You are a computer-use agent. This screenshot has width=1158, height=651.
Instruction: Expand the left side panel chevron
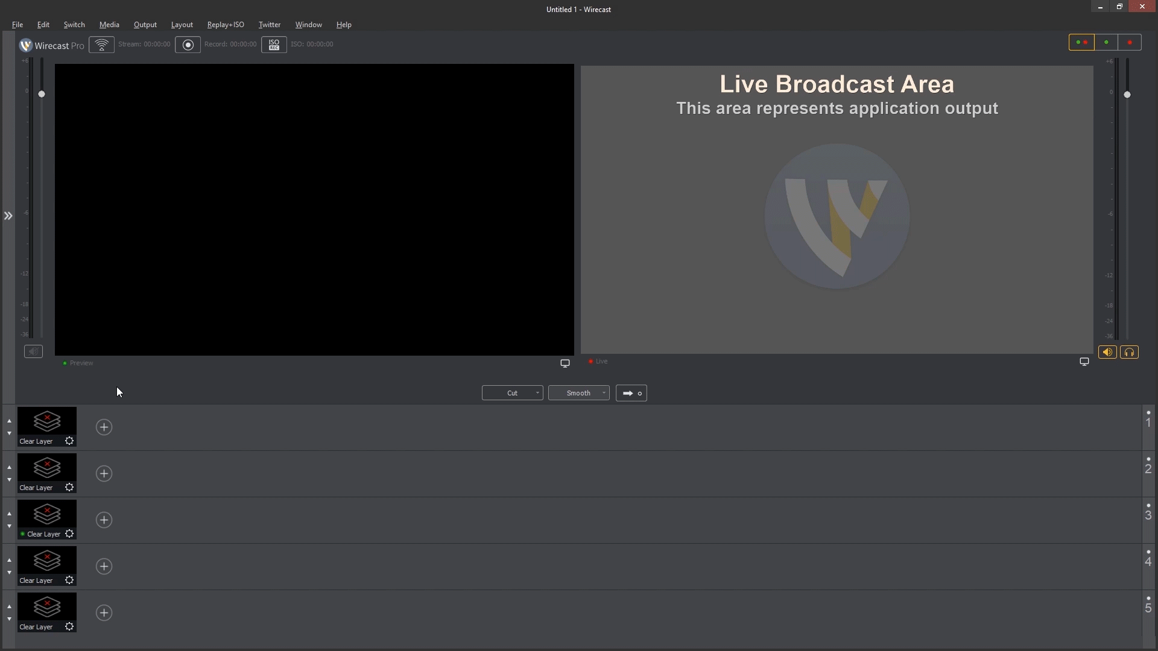pos(8,216)
